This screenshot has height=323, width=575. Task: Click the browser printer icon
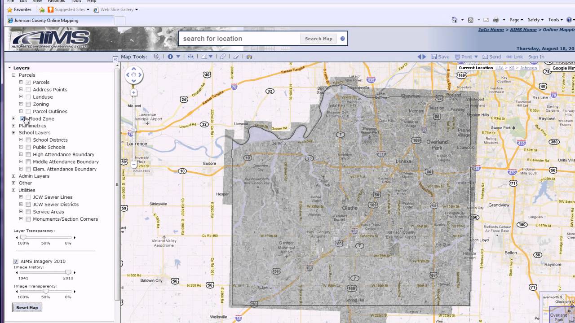[496, 20]
